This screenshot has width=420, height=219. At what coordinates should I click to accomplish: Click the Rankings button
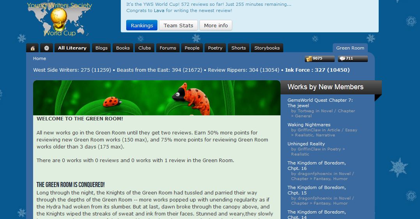(x=142, y=25)
